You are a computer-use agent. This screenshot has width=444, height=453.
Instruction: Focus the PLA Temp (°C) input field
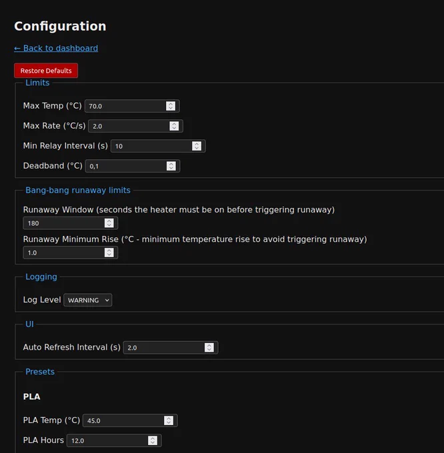click(131, 420)
